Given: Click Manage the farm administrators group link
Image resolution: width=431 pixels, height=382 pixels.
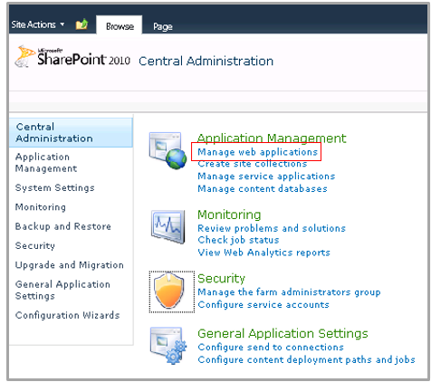Looking at the screenshot, I should (x=289, y=292).
